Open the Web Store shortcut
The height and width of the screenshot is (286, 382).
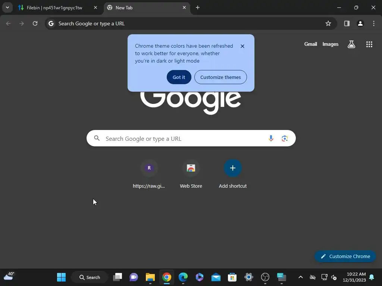pyautogui.click(x=191, y=174)
